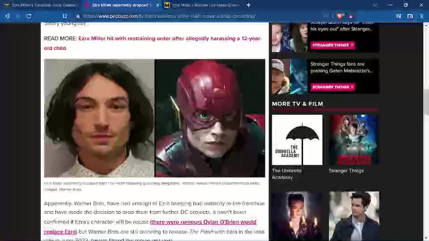Open the Gaten Matarazzo article thumbnail
Viewport: 429px width, 241px height.
(x=290, y=76)
